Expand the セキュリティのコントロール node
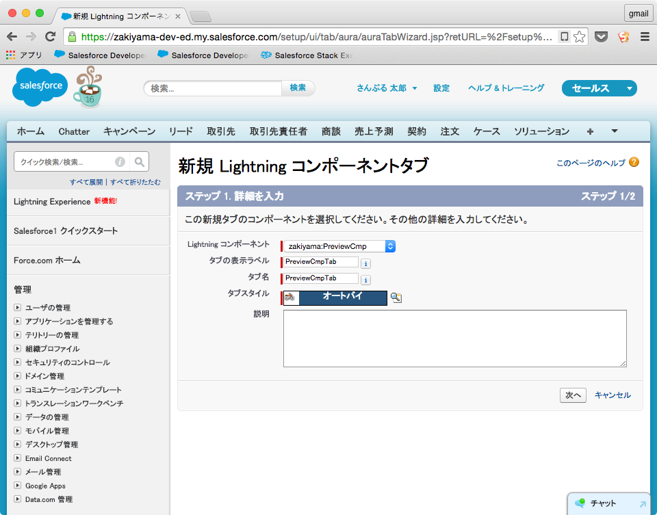This screenshot has height=515, width=657. click(18, 362)
